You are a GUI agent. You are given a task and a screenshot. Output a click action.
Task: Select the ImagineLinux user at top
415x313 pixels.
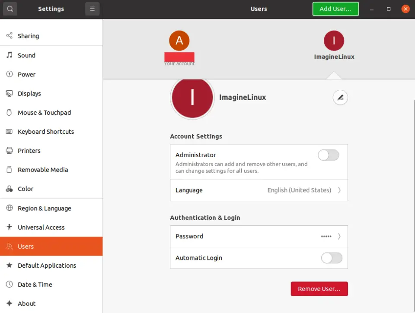(x=334, y=41)
